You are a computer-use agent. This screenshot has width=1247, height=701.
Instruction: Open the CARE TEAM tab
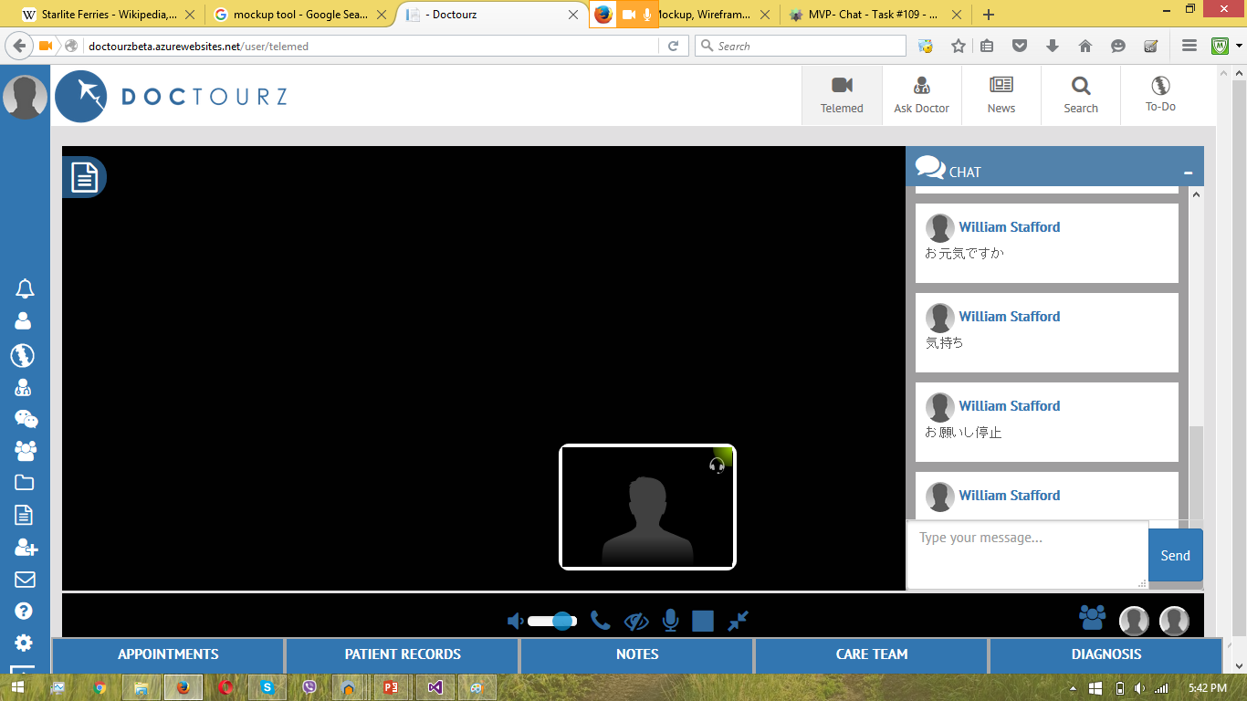[872, 654]
